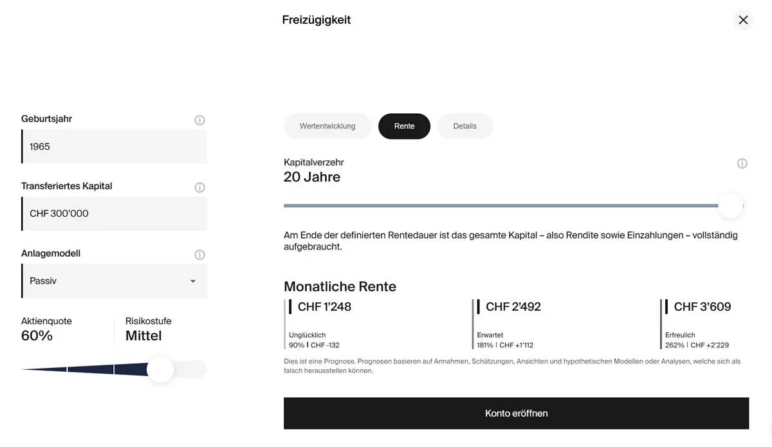Image resolution: width=772 pixels, height=447 pixels.
Task: Click the Kapitalverzehr slider handle
Action: (730, 206)
